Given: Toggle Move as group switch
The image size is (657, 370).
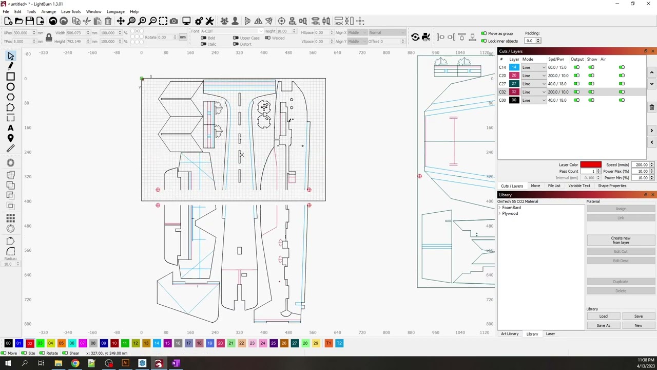Looking at the screenshot, I should (x=484, y=33).
